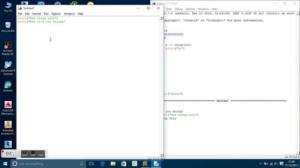Open the Run menu in Untitled editor
The height and width of the screenshot is (168, 300).
(x=46, y=14)
